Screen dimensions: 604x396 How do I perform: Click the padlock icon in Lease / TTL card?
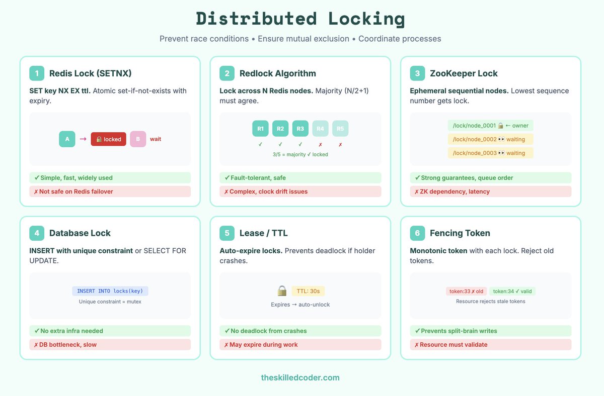click(x=282, y=291)
